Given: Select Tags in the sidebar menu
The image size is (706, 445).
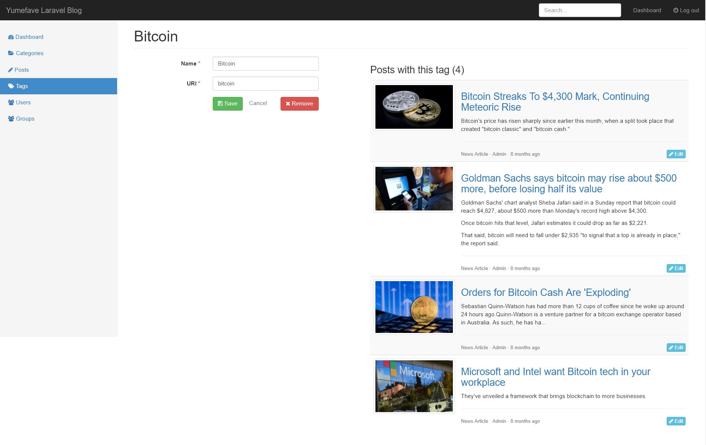Looking at the screenshot, I should coord(59,86).
